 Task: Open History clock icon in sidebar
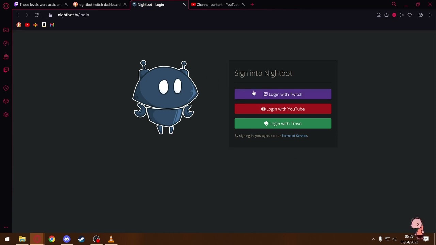point(6,88)
